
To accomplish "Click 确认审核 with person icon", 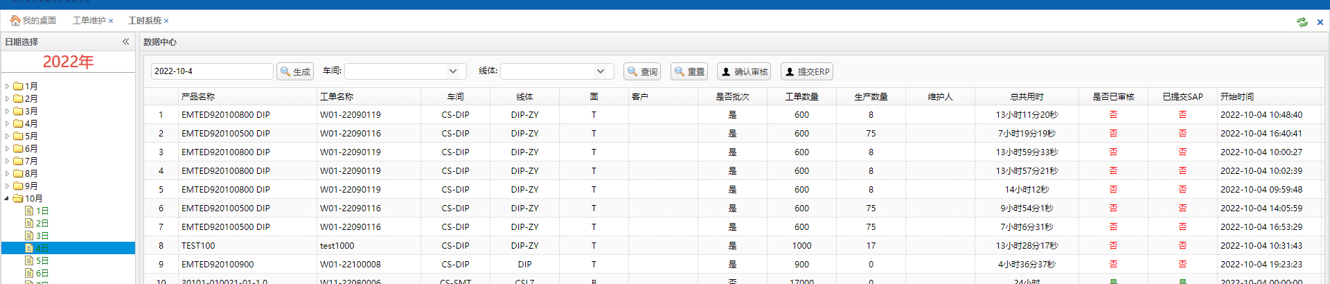I will tap(744, 71).
